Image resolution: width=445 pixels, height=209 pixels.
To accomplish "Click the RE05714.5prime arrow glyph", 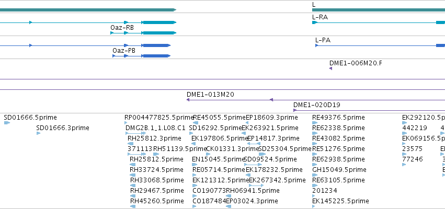I will pyautogui.click(x=195, y=175).
